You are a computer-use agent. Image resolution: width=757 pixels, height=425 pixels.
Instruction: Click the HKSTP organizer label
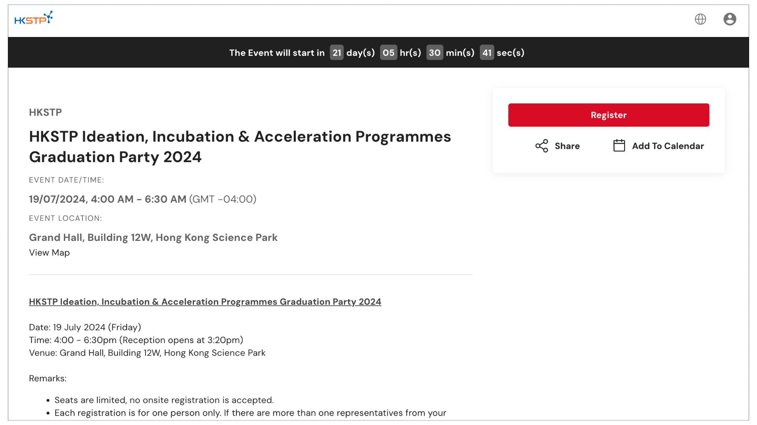coord(45,113)
